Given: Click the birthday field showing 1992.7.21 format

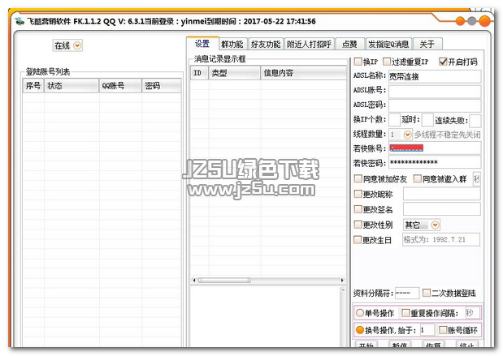Looking at the screenshot, I should coord(441,239).
